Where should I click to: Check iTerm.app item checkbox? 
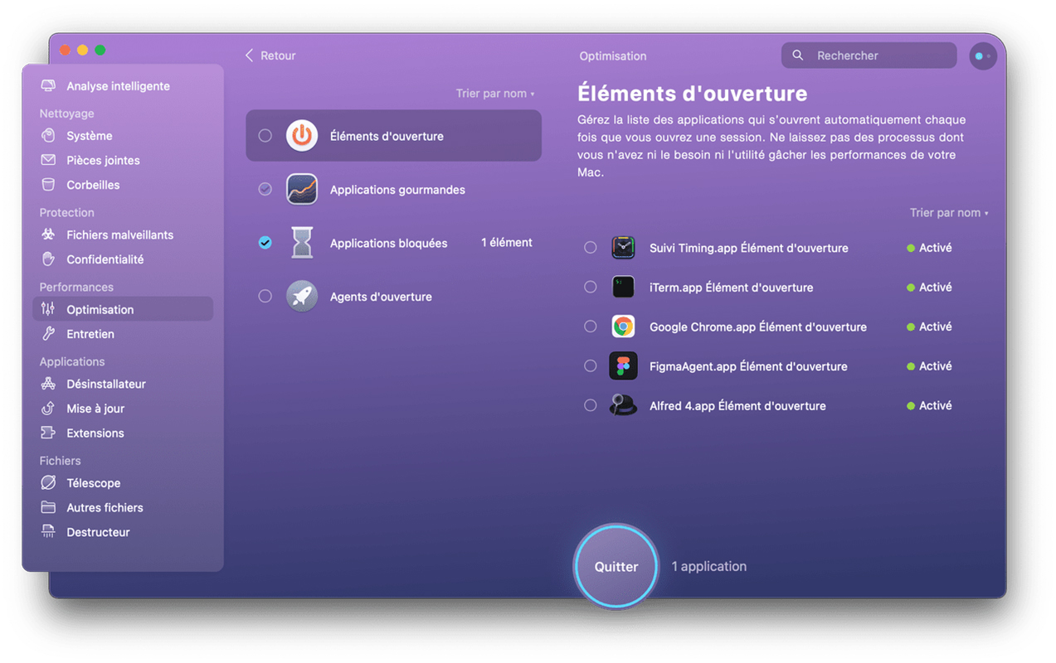pyautogui.click(x=590, y=287)
